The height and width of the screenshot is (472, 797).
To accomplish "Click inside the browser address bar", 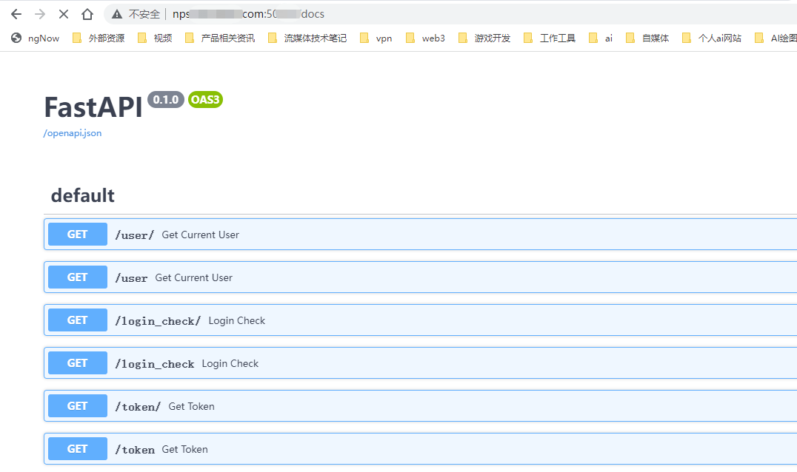I will [296, 13].
